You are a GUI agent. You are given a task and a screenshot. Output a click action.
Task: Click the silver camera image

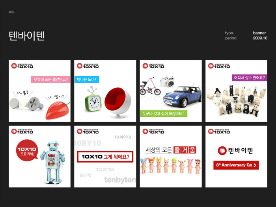click(168, 81)
